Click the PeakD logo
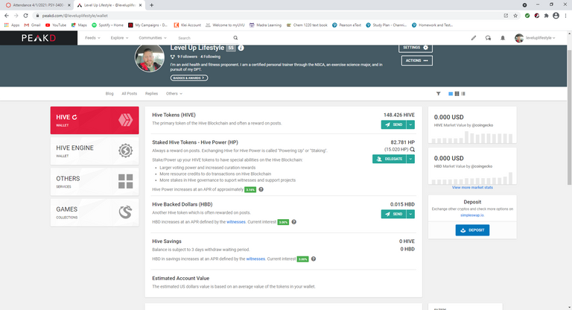Image resolution: width=572 pixels, height=310 pixels. pos(38,38)
